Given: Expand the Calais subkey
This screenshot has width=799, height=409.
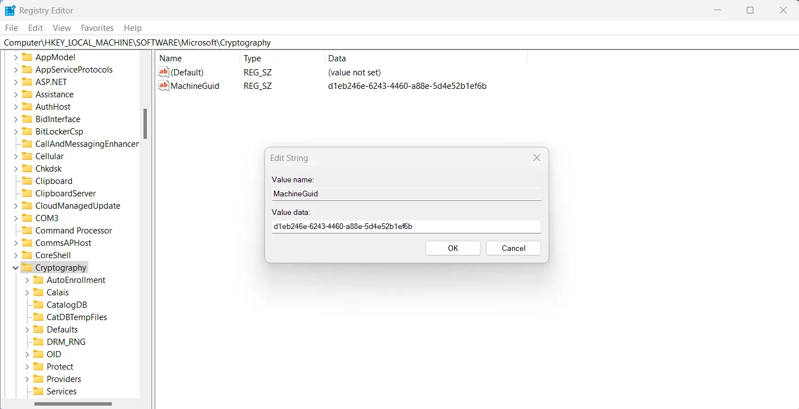Looking at the screenshot, I should (27, 292).
